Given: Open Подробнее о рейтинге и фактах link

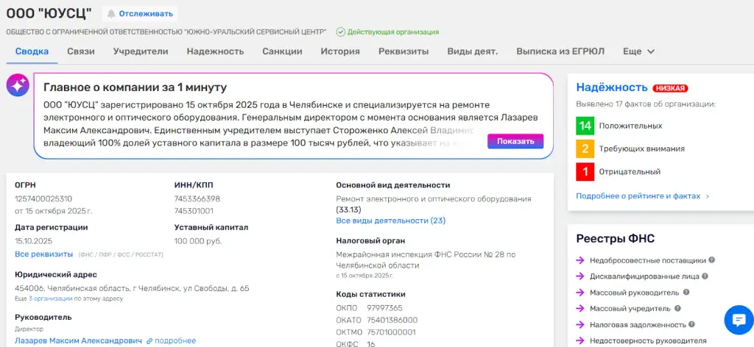Looking at the screenshot, I should point(638,196).
